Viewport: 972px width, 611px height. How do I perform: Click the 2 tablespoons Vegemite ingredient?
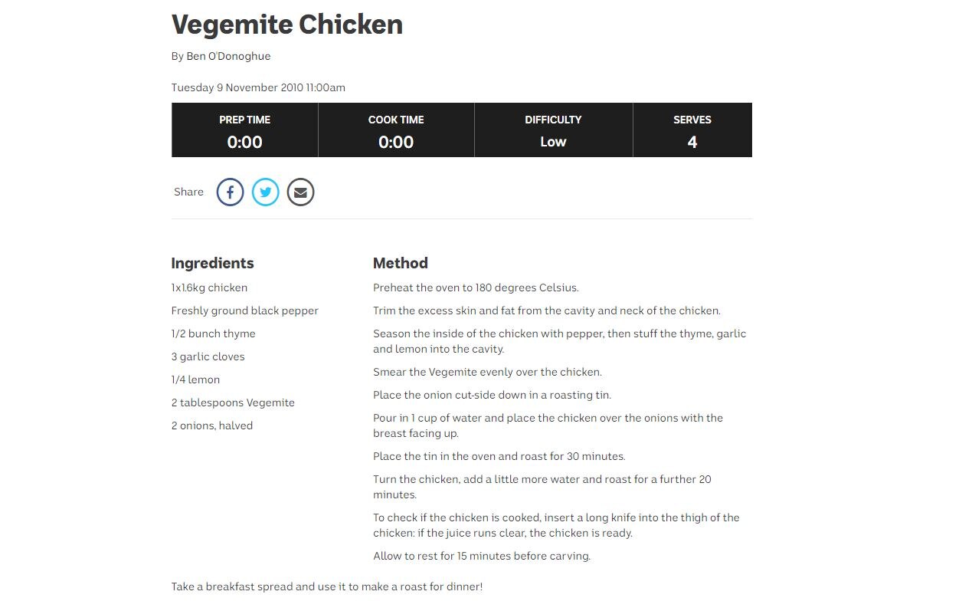click(x=233, y=402)
